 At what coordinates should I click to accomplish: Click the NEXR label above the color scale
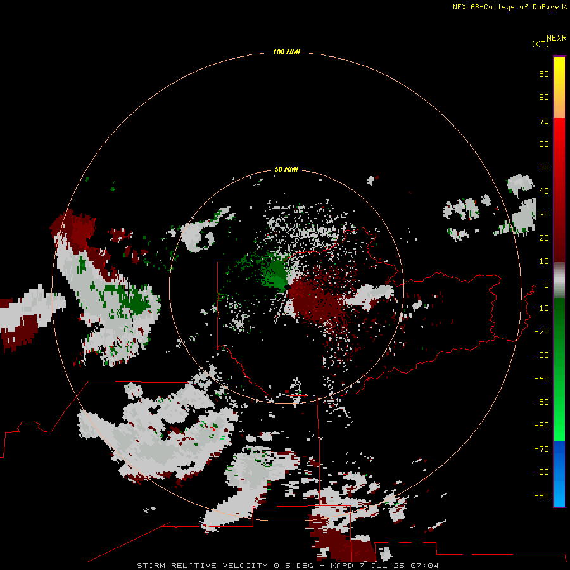557,38
